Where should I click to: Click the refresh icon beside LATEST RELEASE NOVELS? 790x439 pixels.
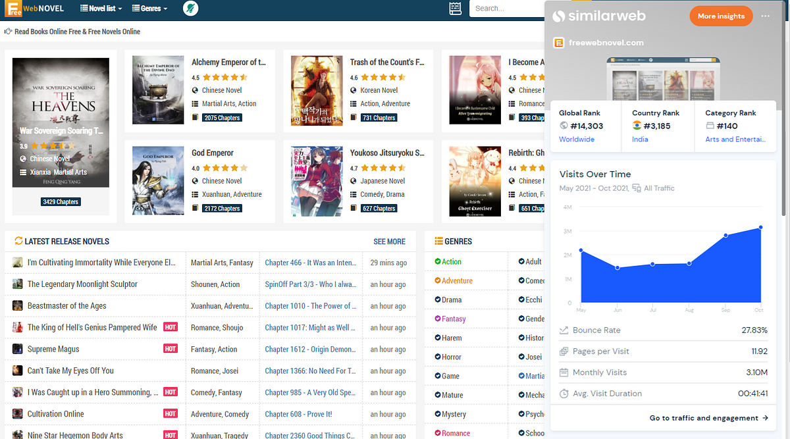pyautogui.click(x=18, y=242)
